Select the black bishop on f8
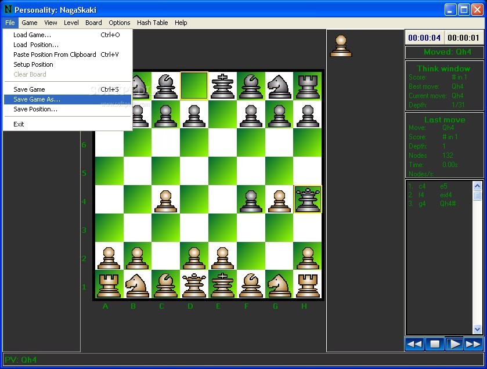This screenshot has width=487, height=369. (251, 86)
